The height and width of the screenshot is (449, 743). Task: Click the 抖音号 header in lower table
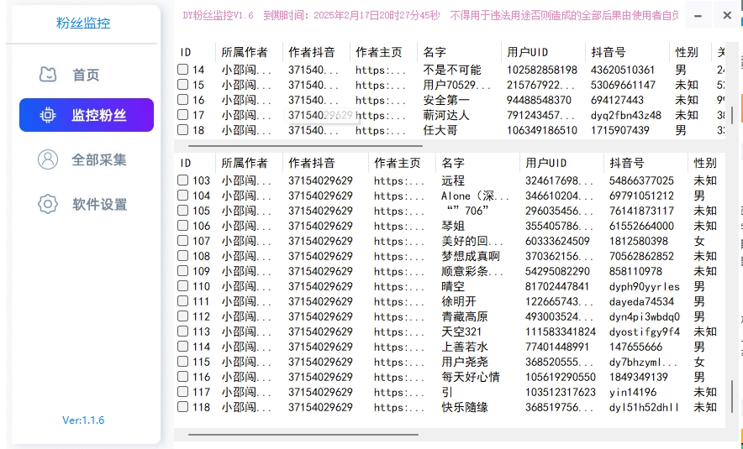coord(627,163)
